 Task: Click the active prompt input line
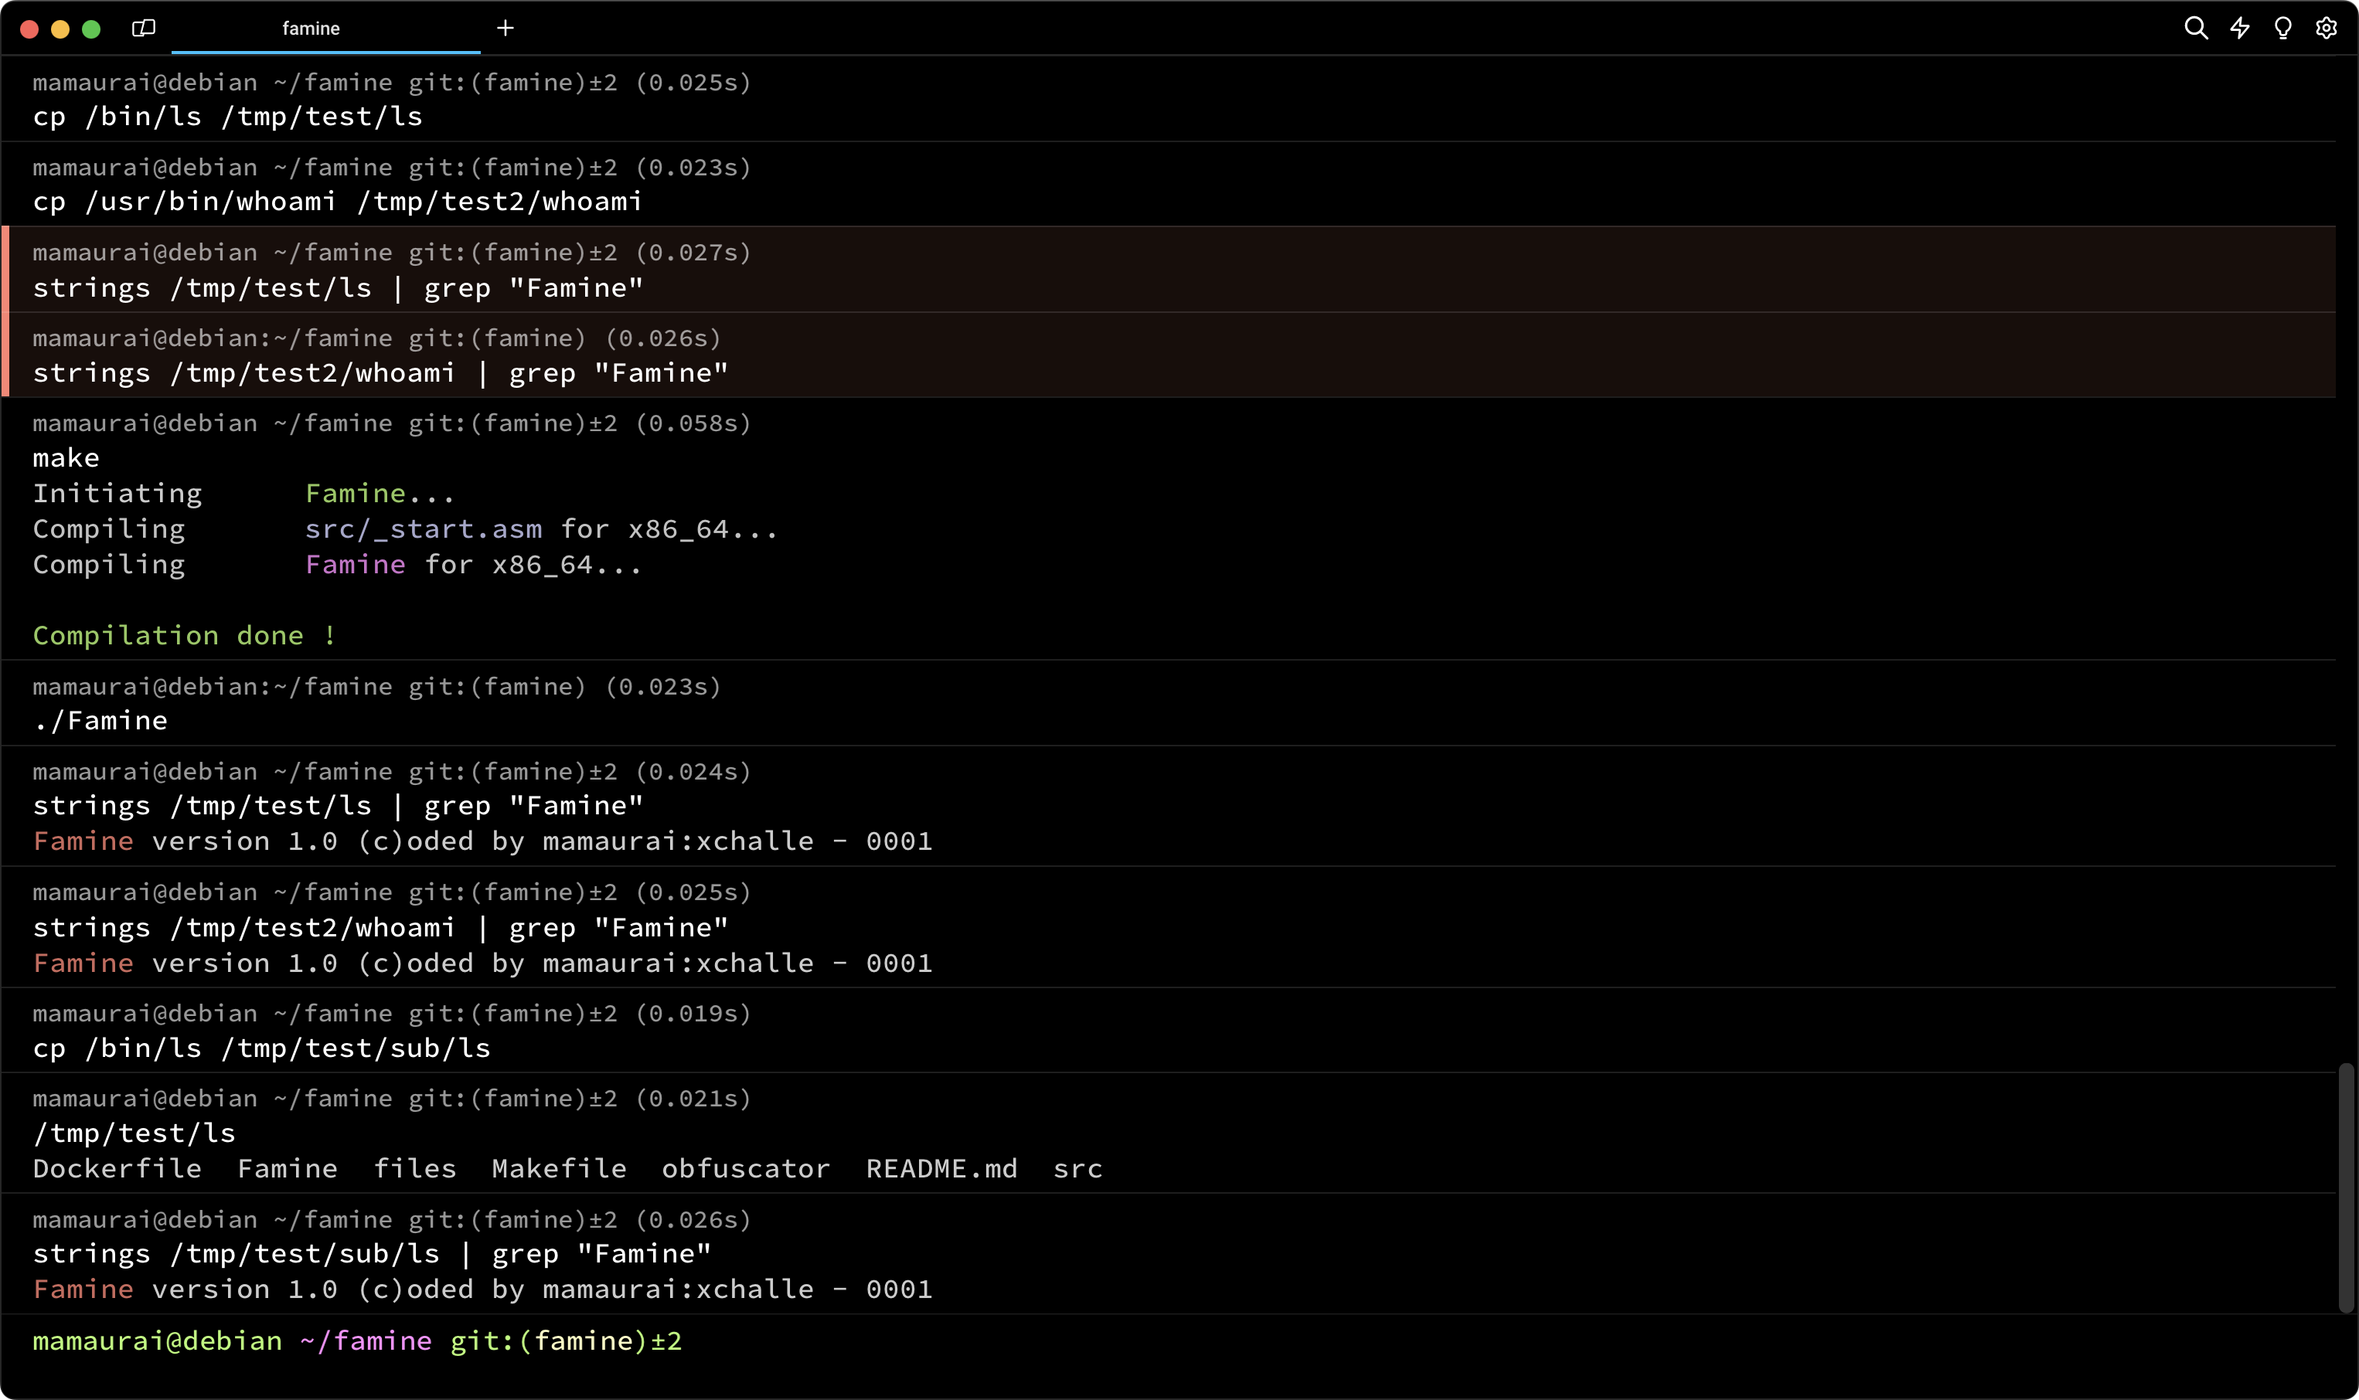coord(1132,1341)
